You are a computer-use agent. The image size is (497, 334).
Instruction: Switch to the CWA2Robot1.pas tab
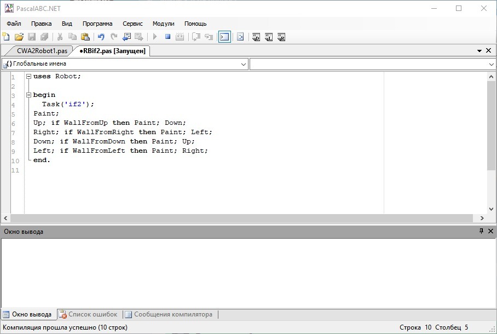point(42,51)
